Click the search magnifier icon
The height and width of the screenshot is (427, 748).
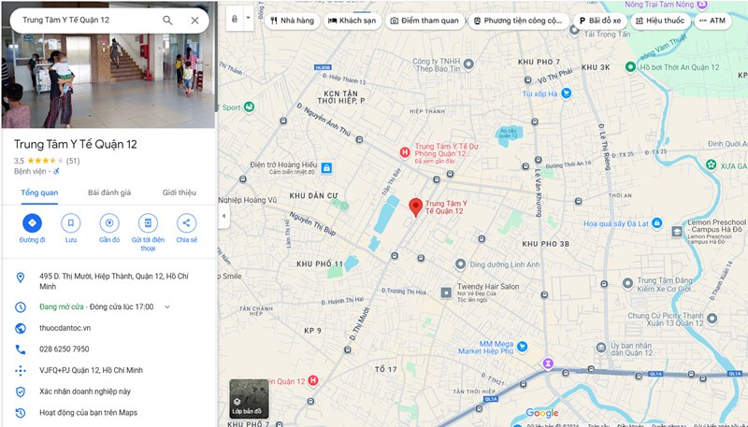167,20
